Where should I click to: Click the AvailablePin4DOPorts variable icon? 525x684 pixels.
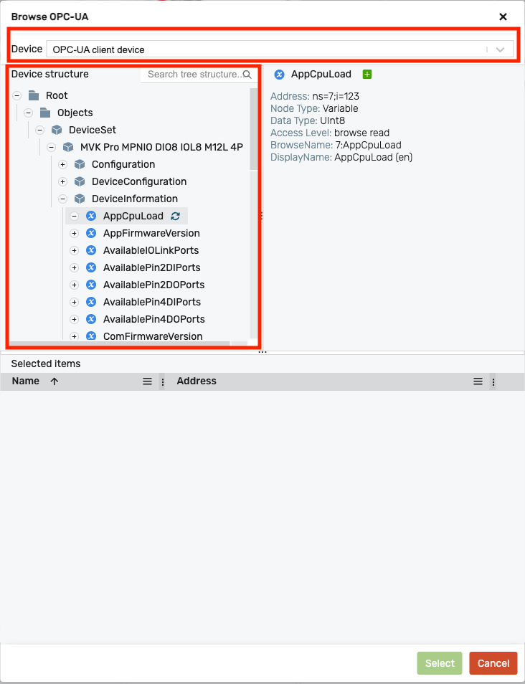91,319
